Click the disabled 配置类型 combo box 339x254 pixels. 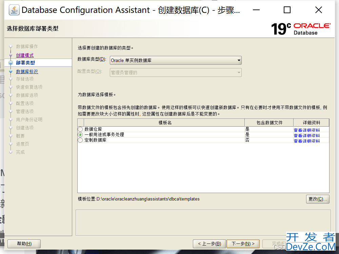pos(176,72)
